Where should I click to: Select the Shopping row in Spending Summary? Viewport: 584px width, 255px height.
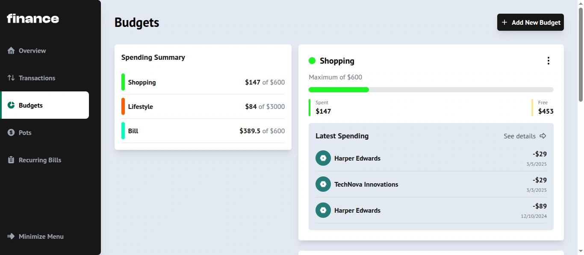pyautogui.click(x=203, y=82)
